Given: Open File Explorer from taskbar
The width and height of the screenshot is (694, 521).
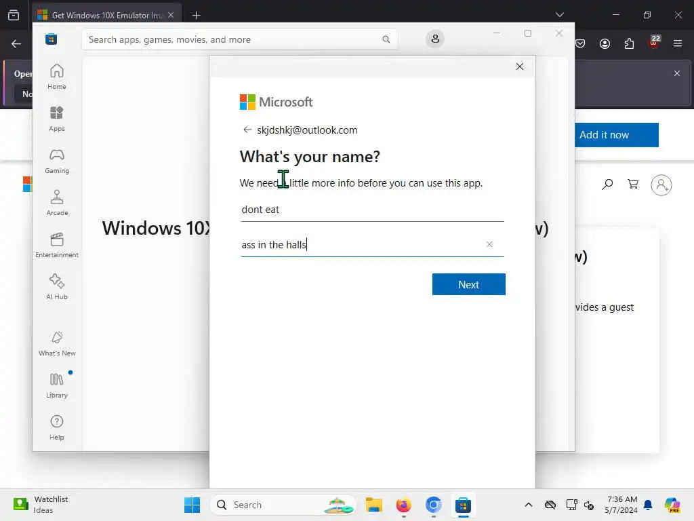Looking at the screenshot, I should pos(373,505).
